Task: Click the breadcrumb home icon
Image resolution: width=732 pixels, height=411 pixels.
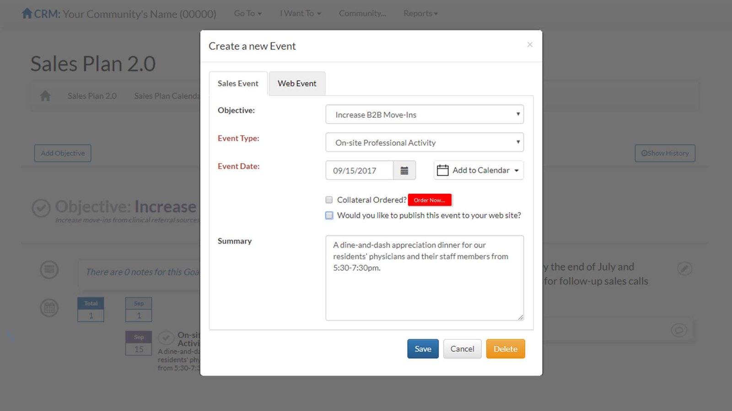Action: (x=45, y=96)
